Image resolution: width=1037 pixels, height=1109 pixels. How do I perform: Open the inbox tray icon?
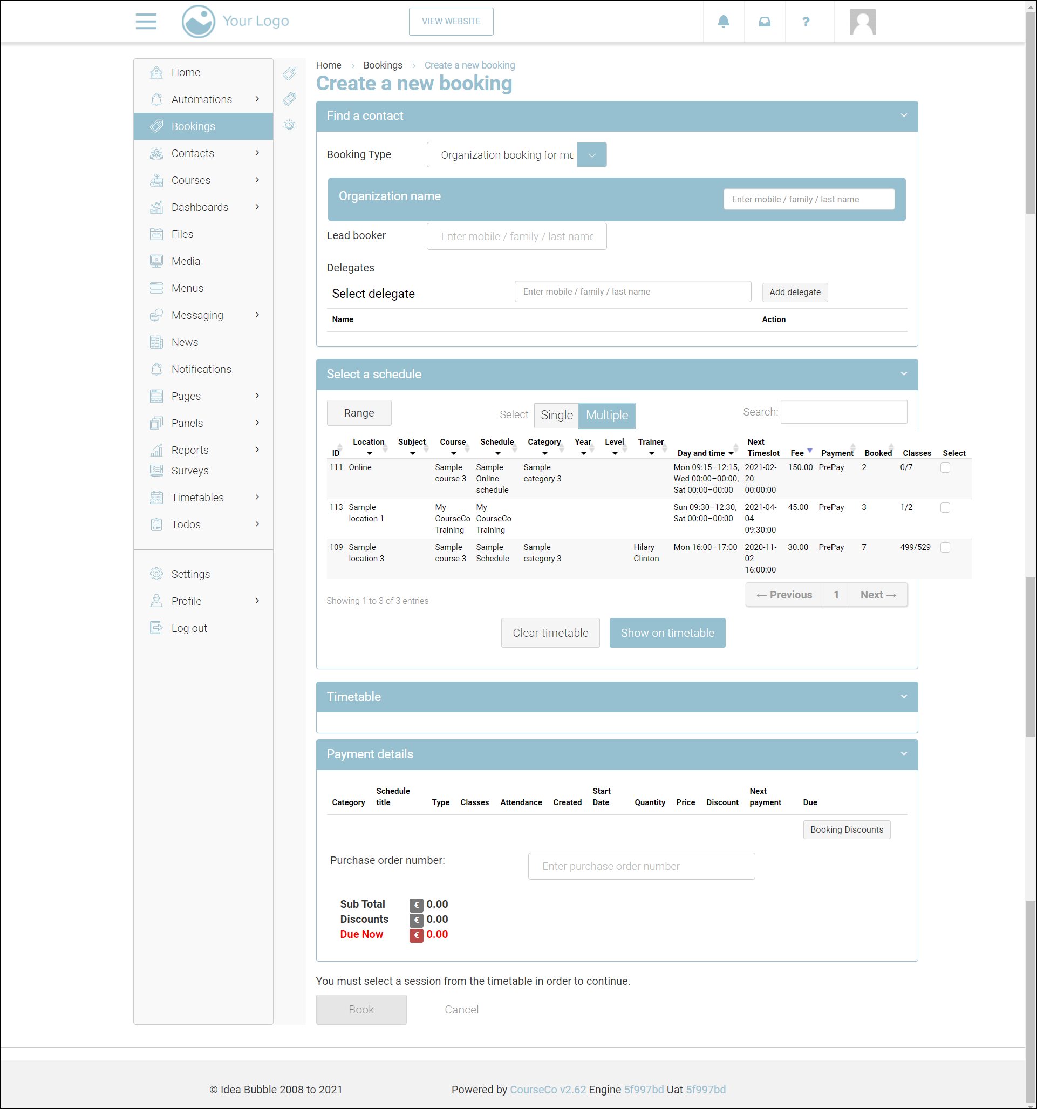(x=764, y=22)
